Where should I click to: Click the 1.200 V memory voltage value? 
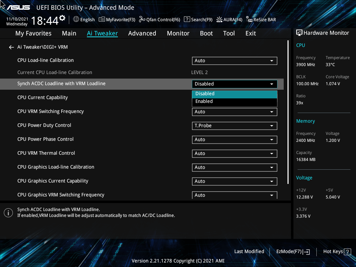point(333,140)
